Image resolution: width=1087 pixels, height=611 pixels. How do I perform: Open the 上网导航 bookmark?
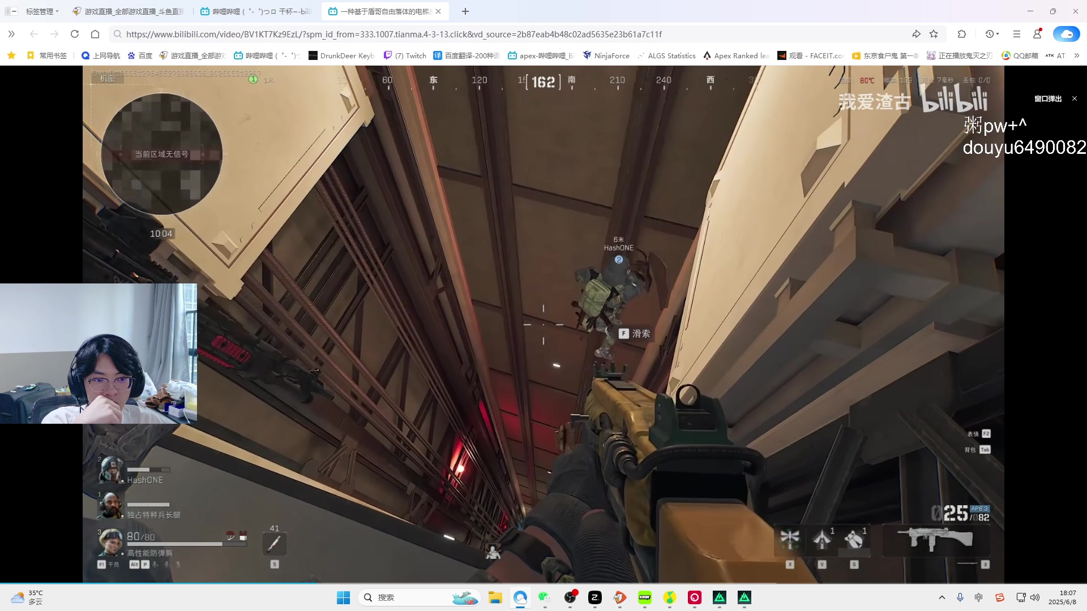[x=101, y=55]
